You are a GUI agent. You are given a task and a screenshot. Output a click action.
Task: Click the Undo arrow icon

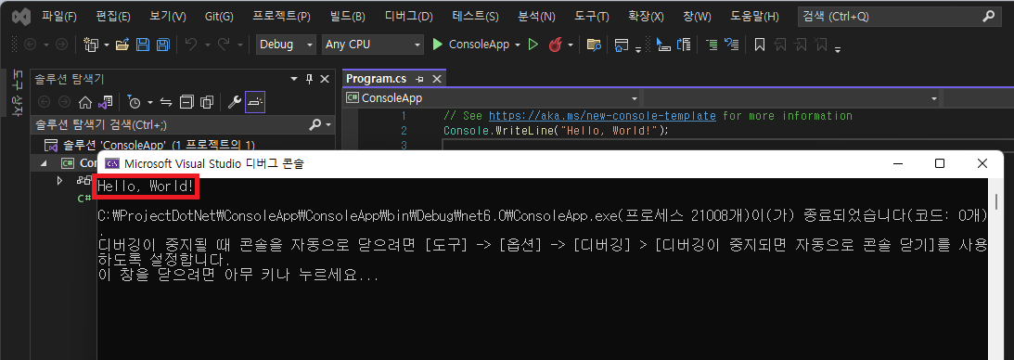[191, 45]
